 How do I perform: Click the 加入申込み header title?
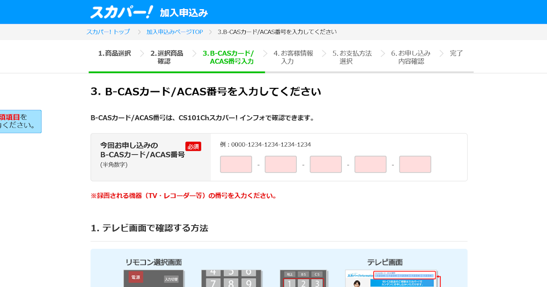[x=184, y=13]
